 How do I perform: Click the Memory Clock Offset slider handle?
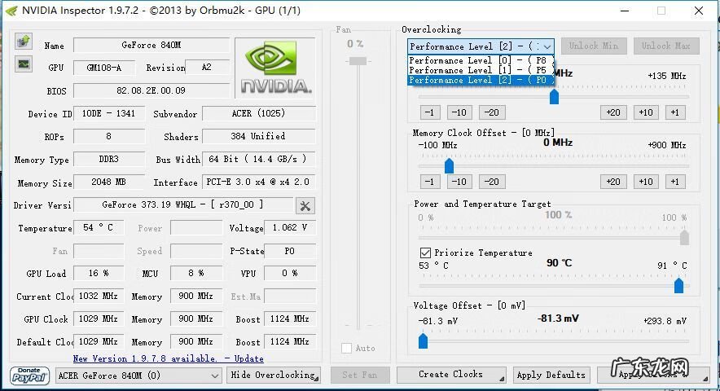click(449, 166)
